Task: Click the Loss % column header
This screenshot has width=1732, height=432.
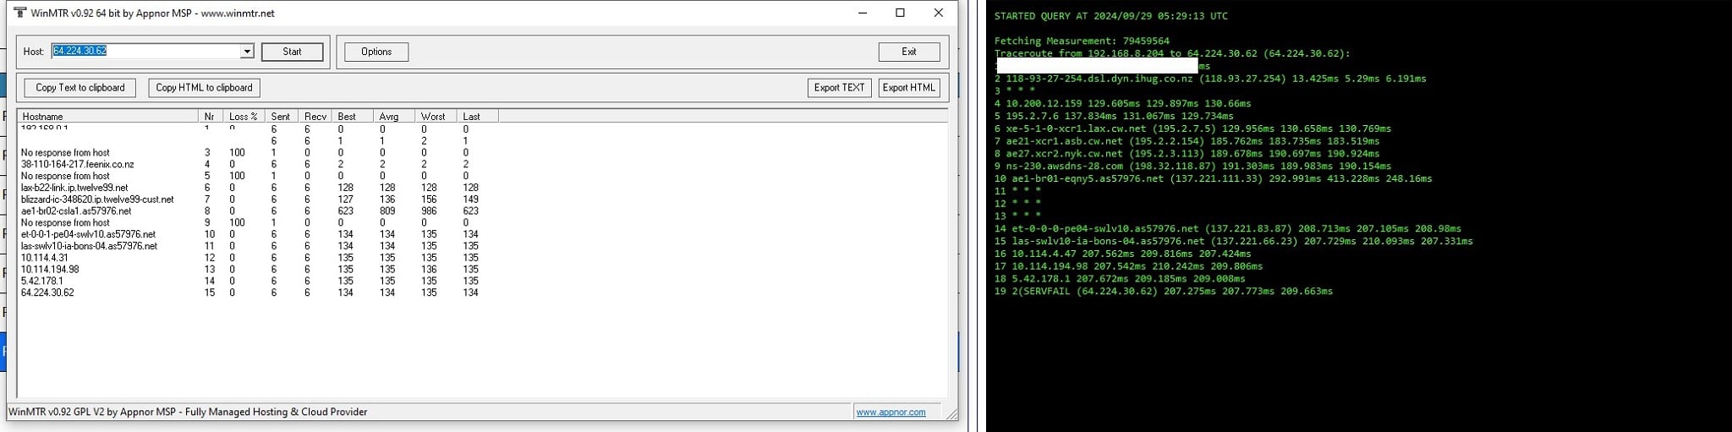Action: pyautogui.click(x=244, y=117)
